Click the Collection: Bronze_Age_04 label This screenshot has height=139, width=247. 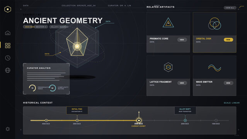tap(78, 5)
